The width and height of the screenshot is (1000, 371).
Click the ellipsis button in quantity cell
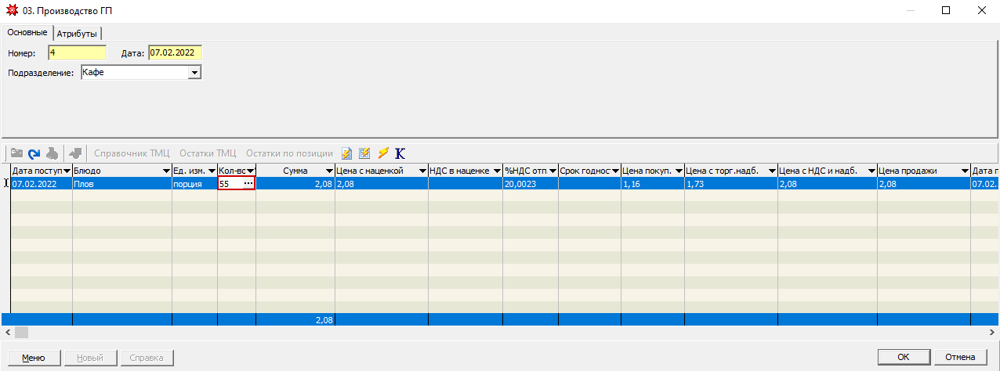point(248,183)
